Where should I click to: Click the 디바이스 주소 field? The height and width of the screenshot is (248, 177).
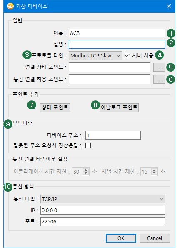coord(113,135)
